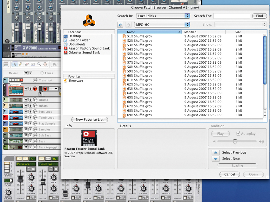Toggle the Autoplay checkbox
270x202 pixels.
tap(238, 133)
